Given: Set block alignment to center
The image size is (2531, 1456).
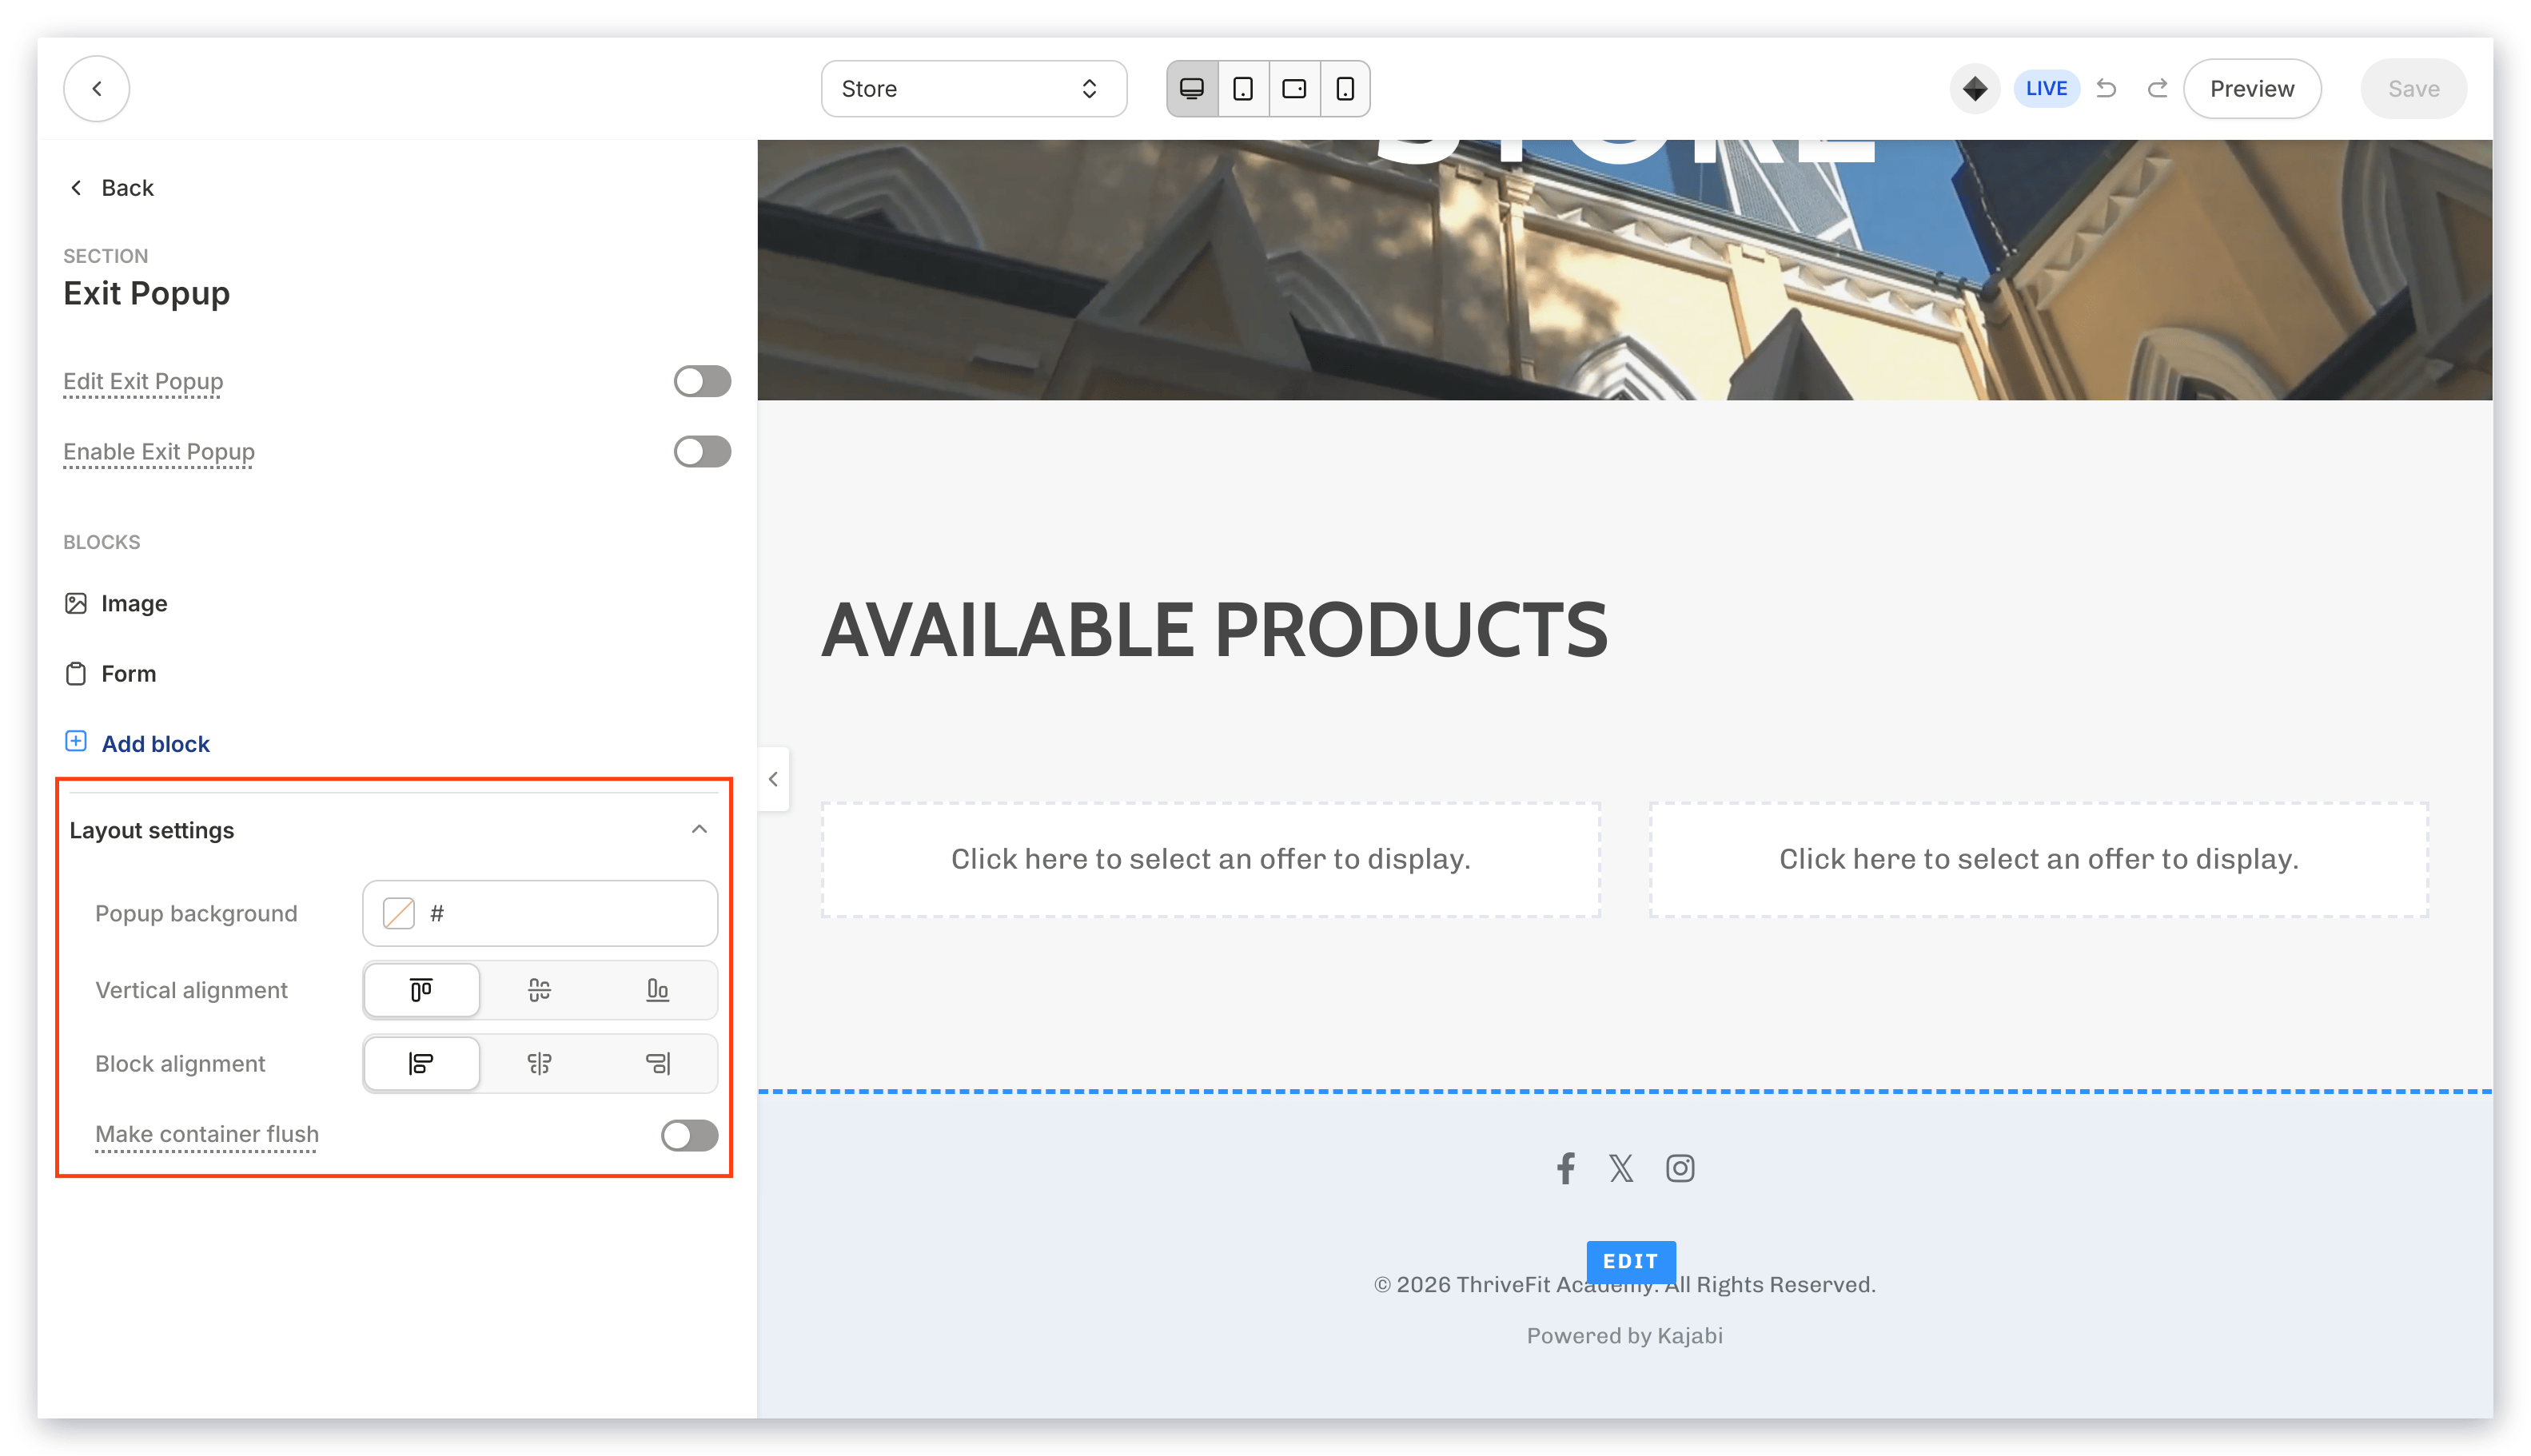Looking at the screenshot, I should coord(539,1063).
